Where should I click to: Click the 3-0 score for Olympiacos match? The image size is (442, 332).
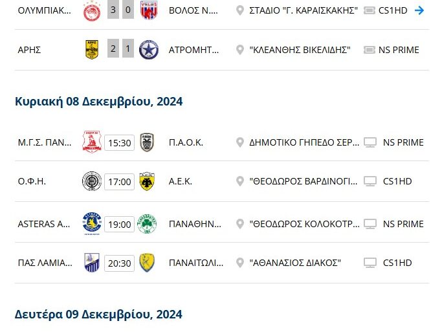(120, 10)
